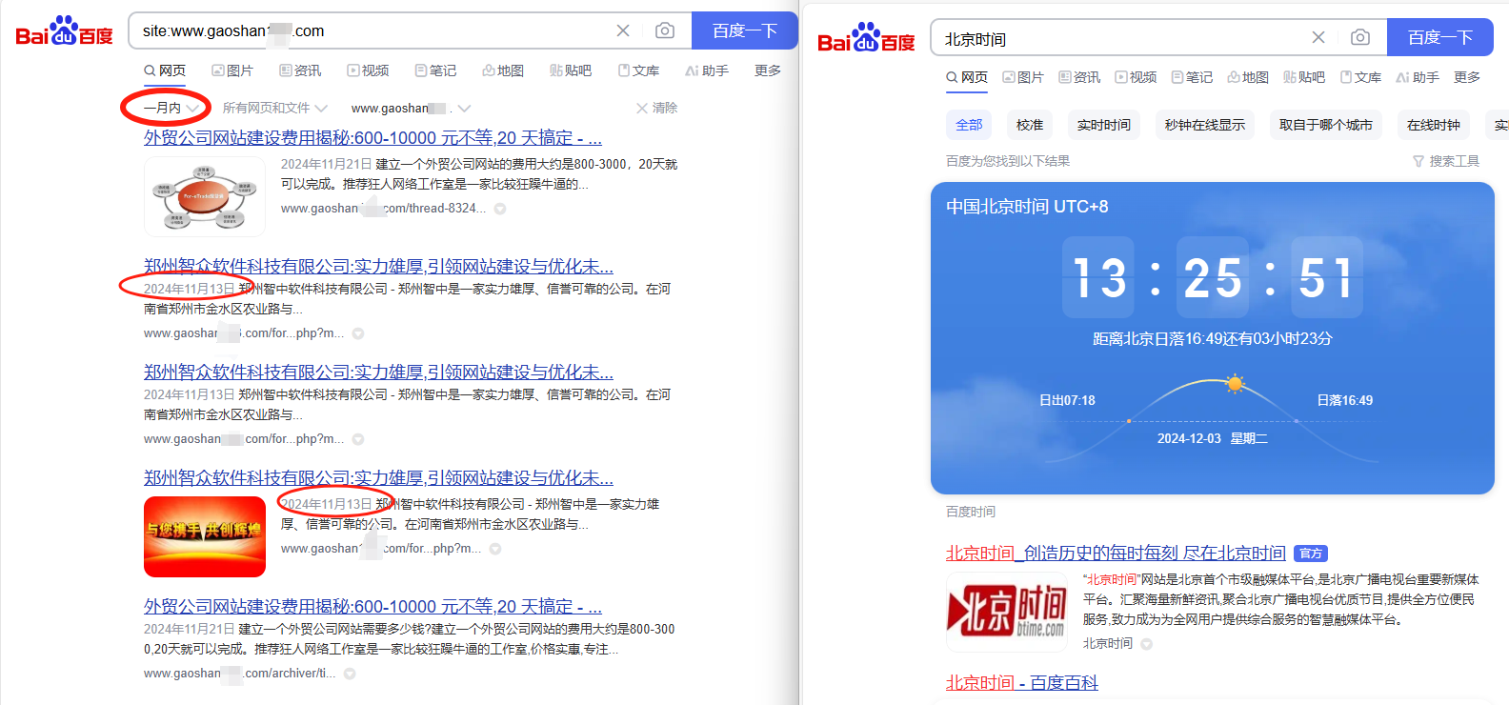
Task: Open 贴吧 tab in left window
Action: [571, 70]
